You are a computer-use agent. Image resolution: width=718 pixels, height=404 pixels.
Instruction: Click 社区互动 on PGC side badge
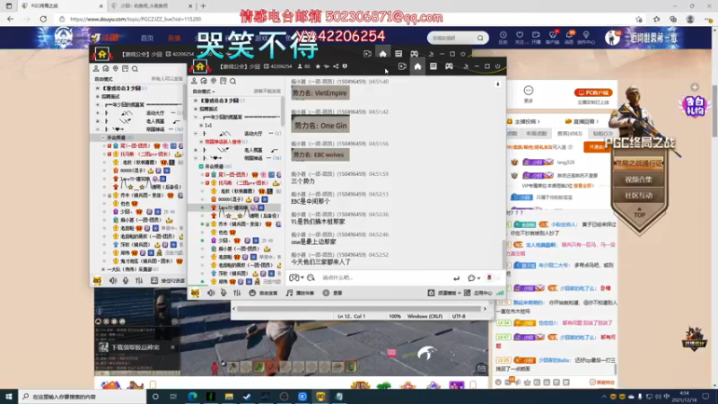pyautogui.click(x=638, y=196)
